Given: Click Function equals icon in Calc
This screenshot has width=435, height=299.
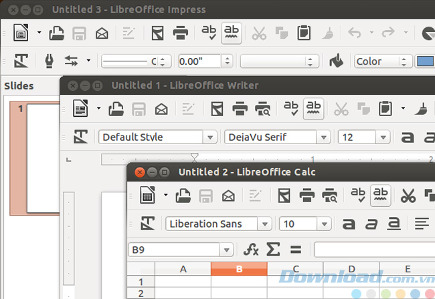Looking at the screenshot, I should coord(296,250).
